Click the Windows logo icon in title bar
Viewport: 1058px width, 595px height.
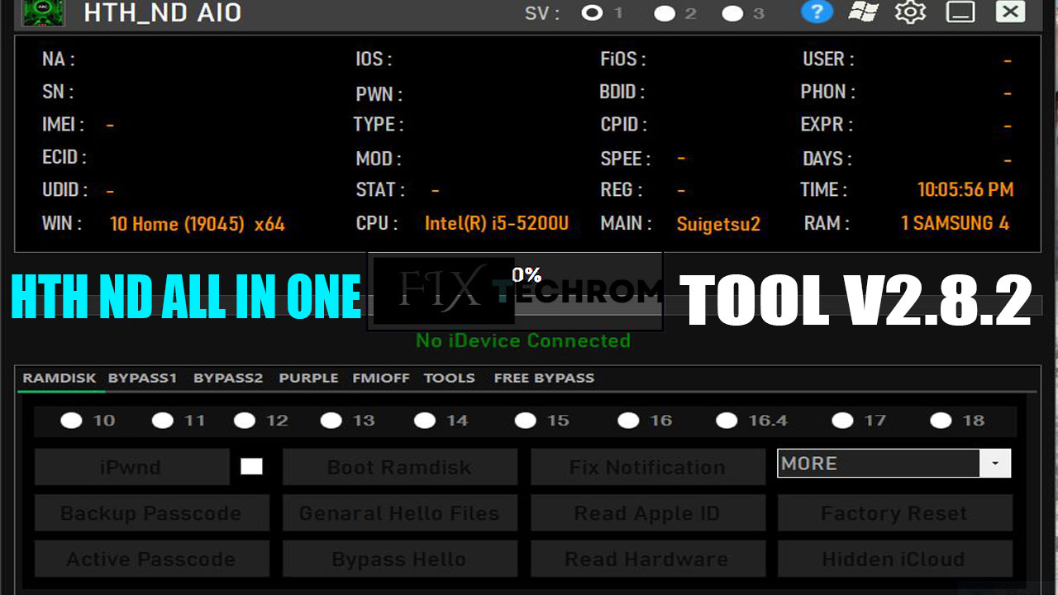pos(863,12)
